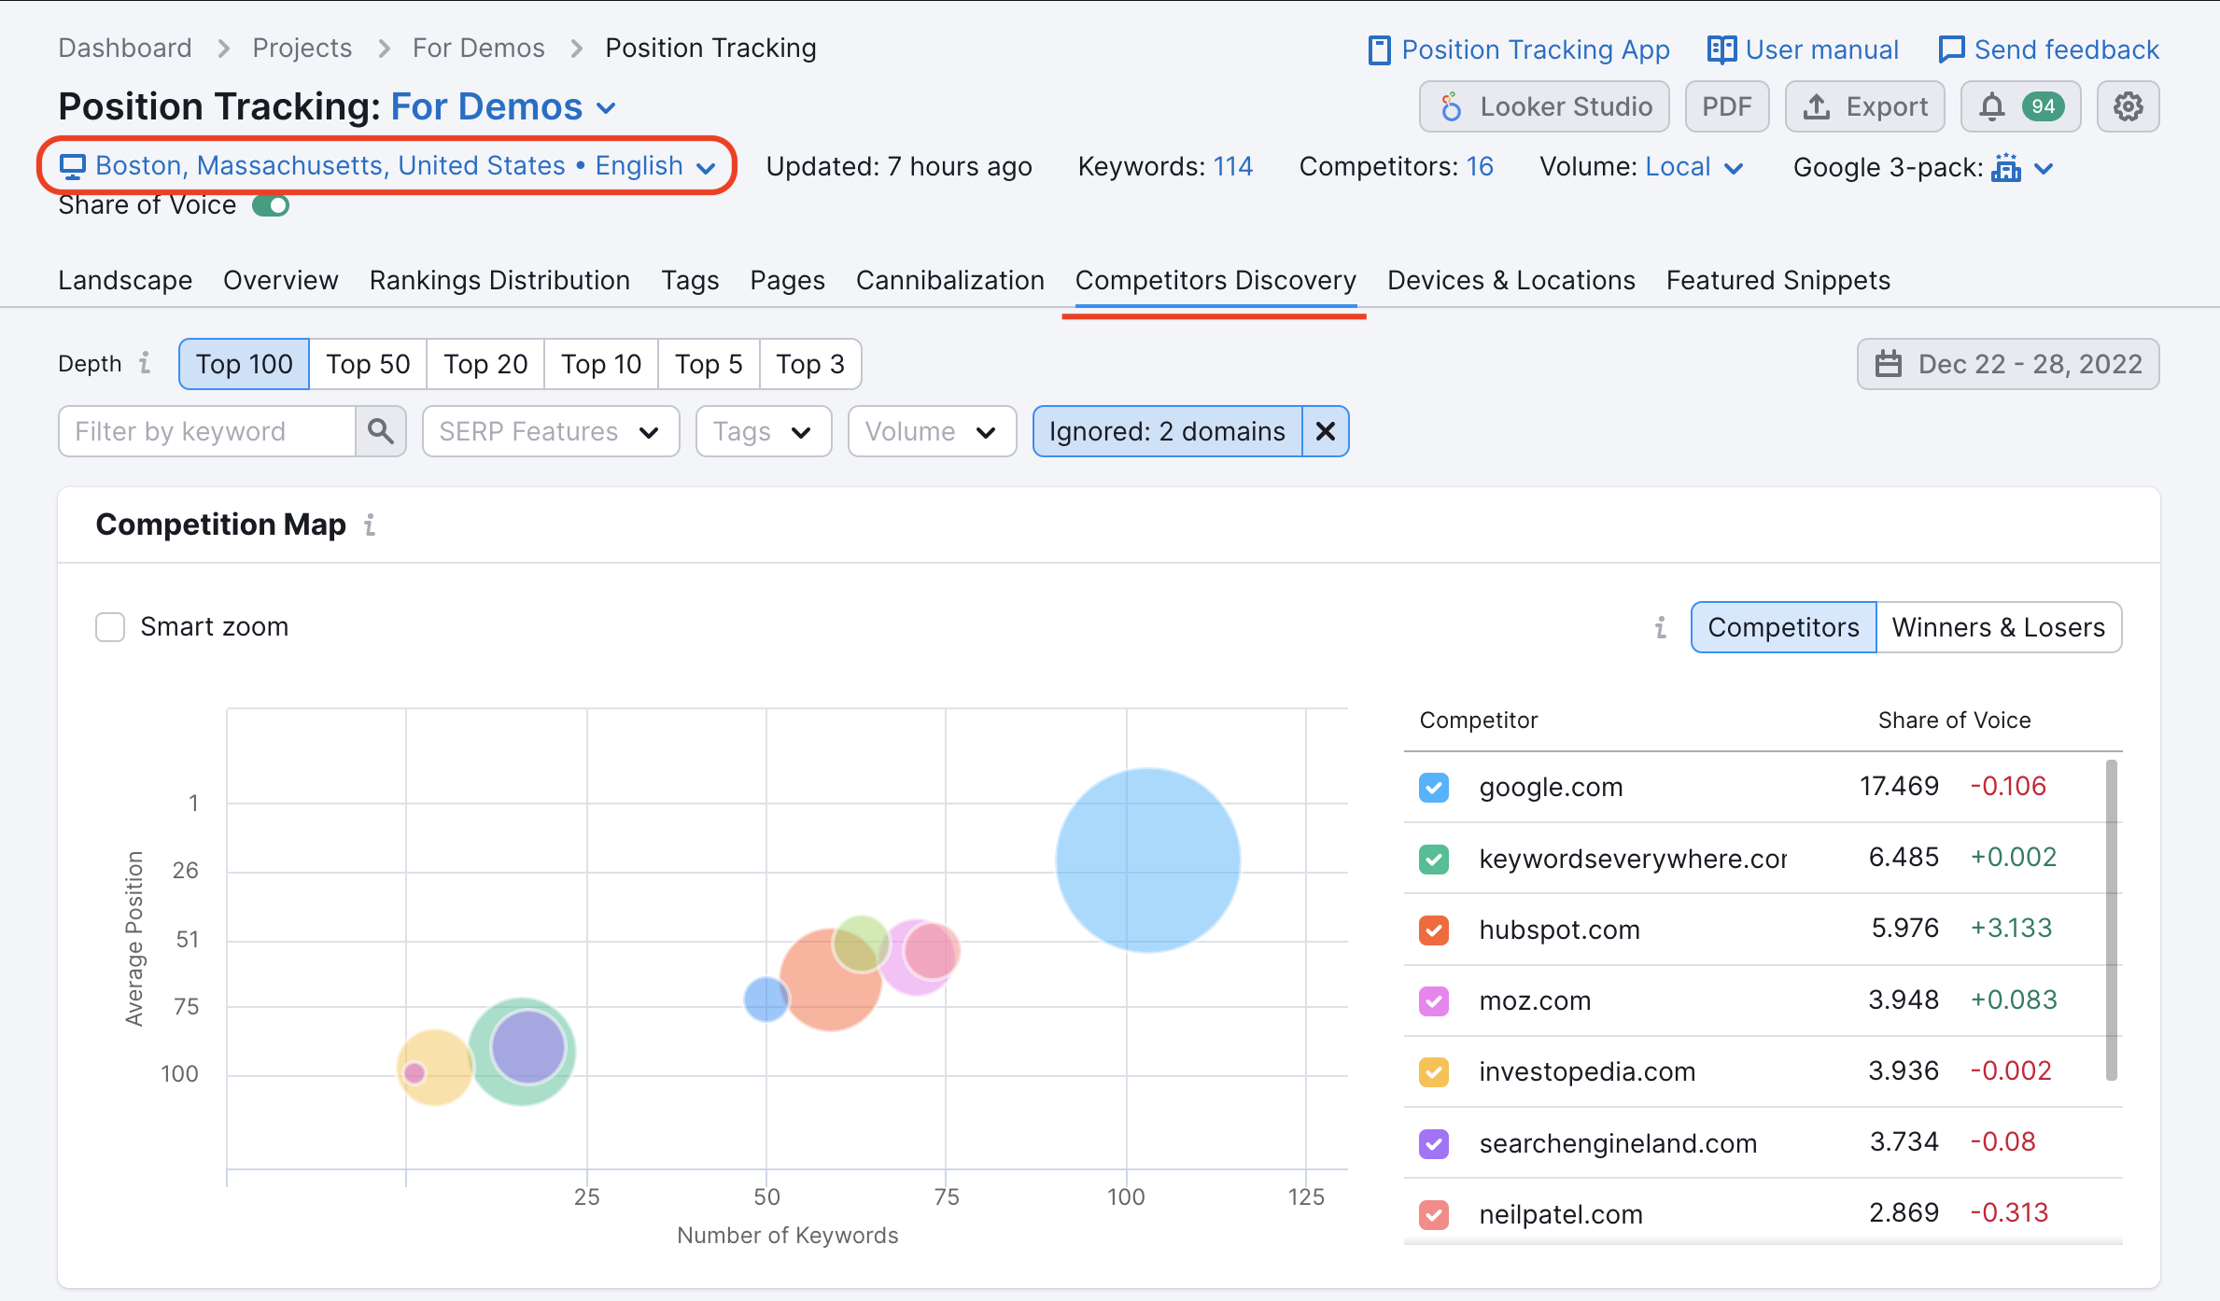Click the hubspot.com competitor name
2220x1301 pixels.
1559,930
